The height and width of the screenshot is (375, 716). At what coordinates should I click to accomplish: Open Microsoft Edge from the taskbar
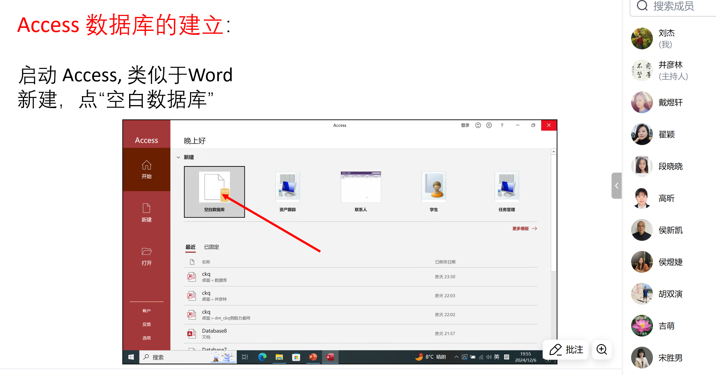coord(262,357)
